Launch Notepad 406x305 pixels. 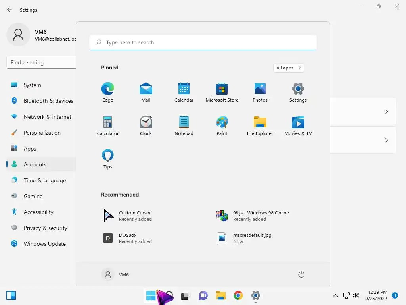point(184,126)
